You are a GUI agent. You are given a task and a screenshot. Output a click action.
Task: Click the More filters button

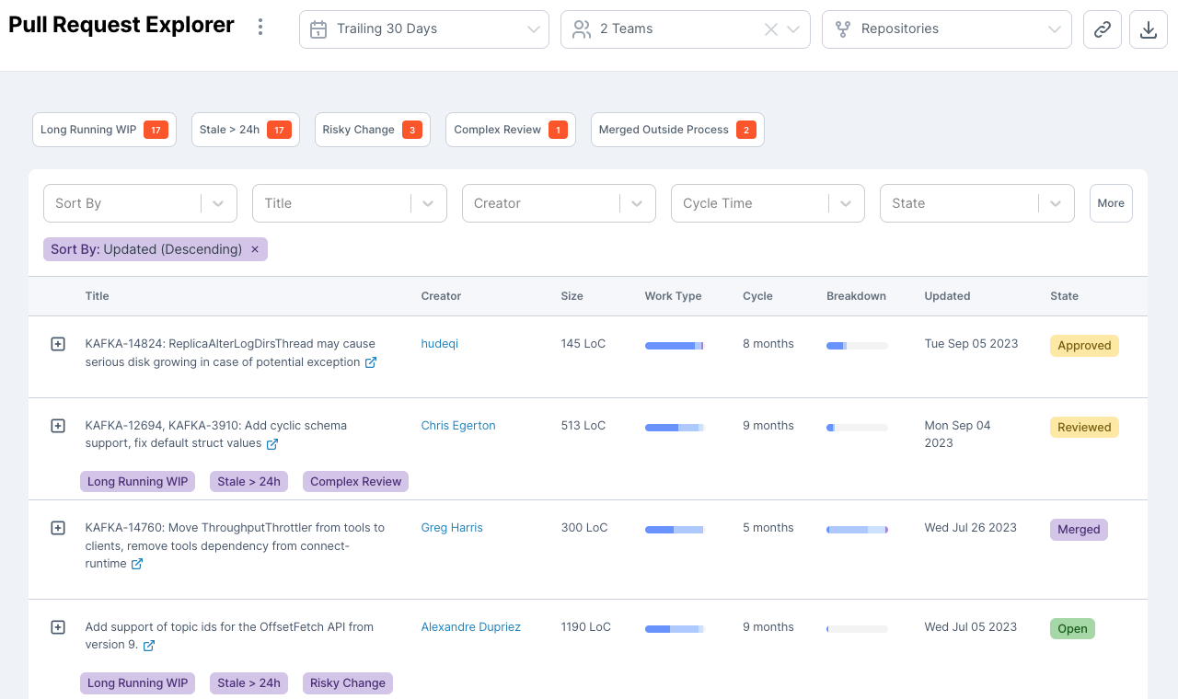pos(1110,203)
